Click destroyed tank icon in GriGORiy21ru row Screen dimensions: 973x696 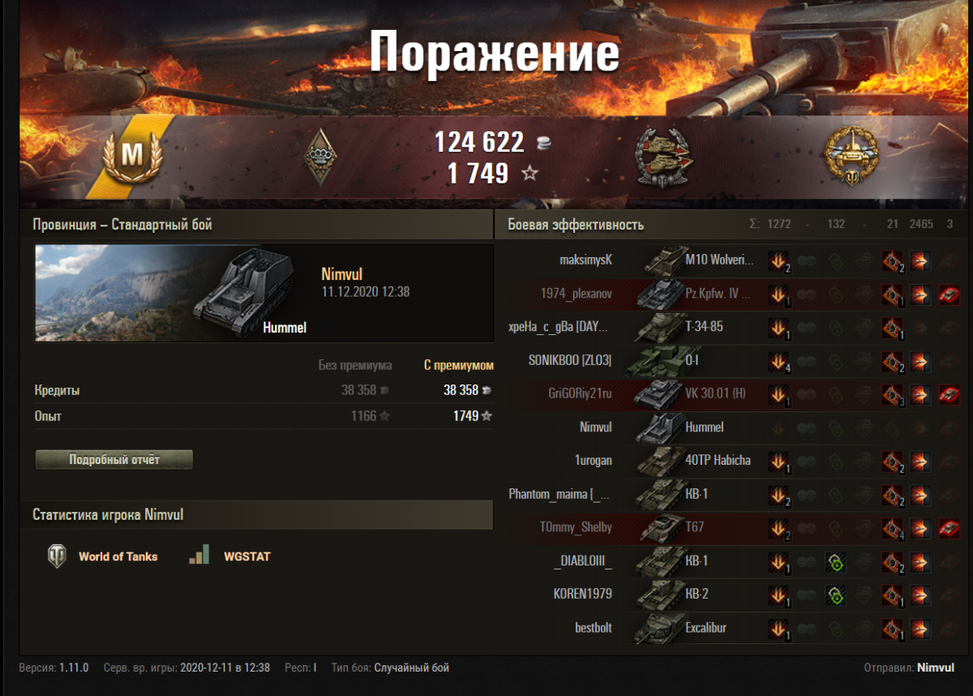click(x=949, y=395)
